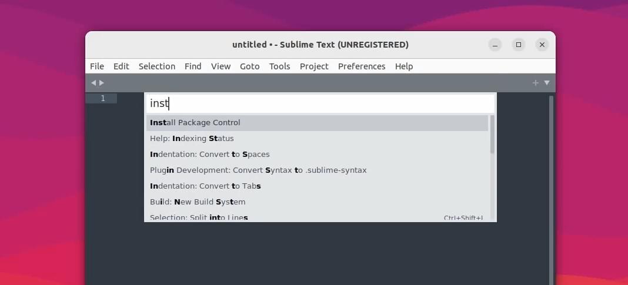Open the Goto menu

pos(249,66)
